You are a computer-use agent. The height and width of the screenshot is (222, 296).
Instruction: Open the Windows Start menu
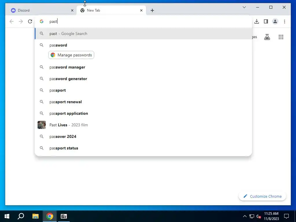click(x=7, y=216)
